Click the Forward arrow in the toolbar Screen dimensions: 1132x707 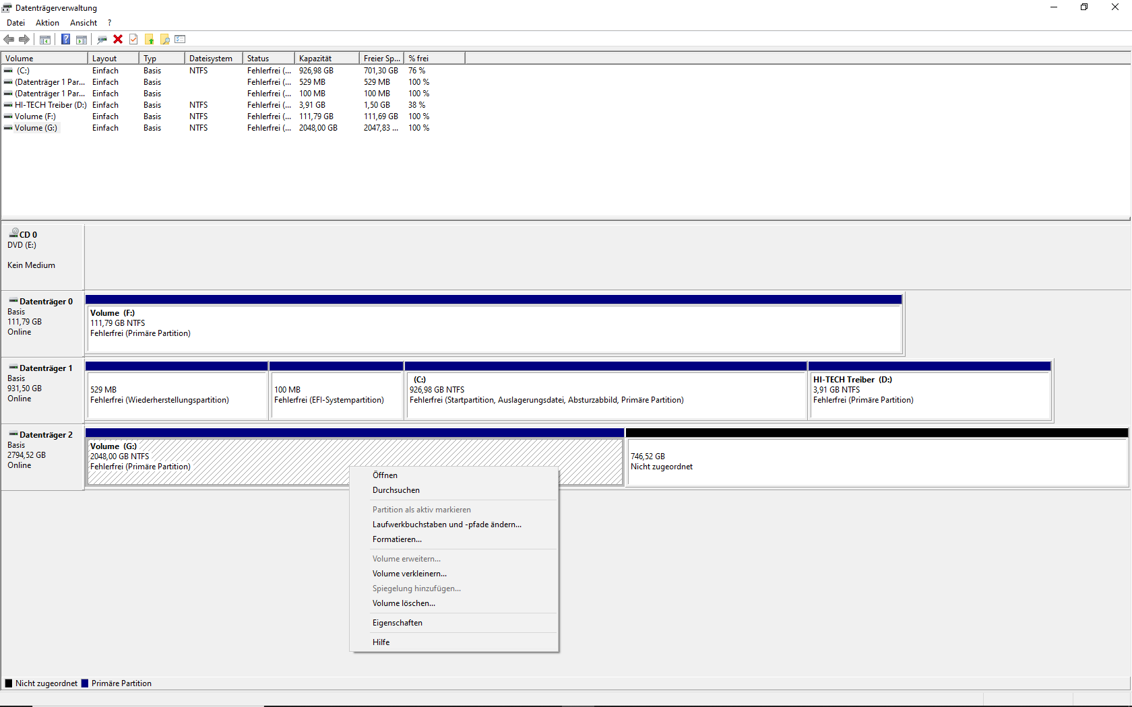click(x=24, y=39)
